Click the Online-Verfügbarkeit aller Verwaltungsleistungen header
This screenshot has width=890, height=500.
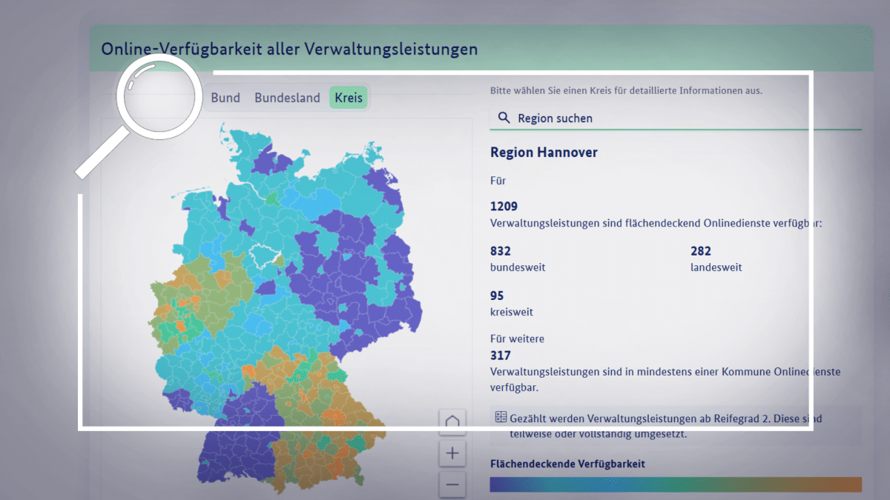tap(289, 50)
